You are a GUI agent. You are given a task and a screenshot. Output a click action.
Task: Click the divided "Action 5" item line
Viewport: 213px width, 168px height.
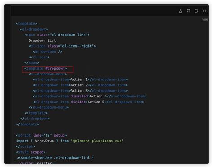[89, 102]
